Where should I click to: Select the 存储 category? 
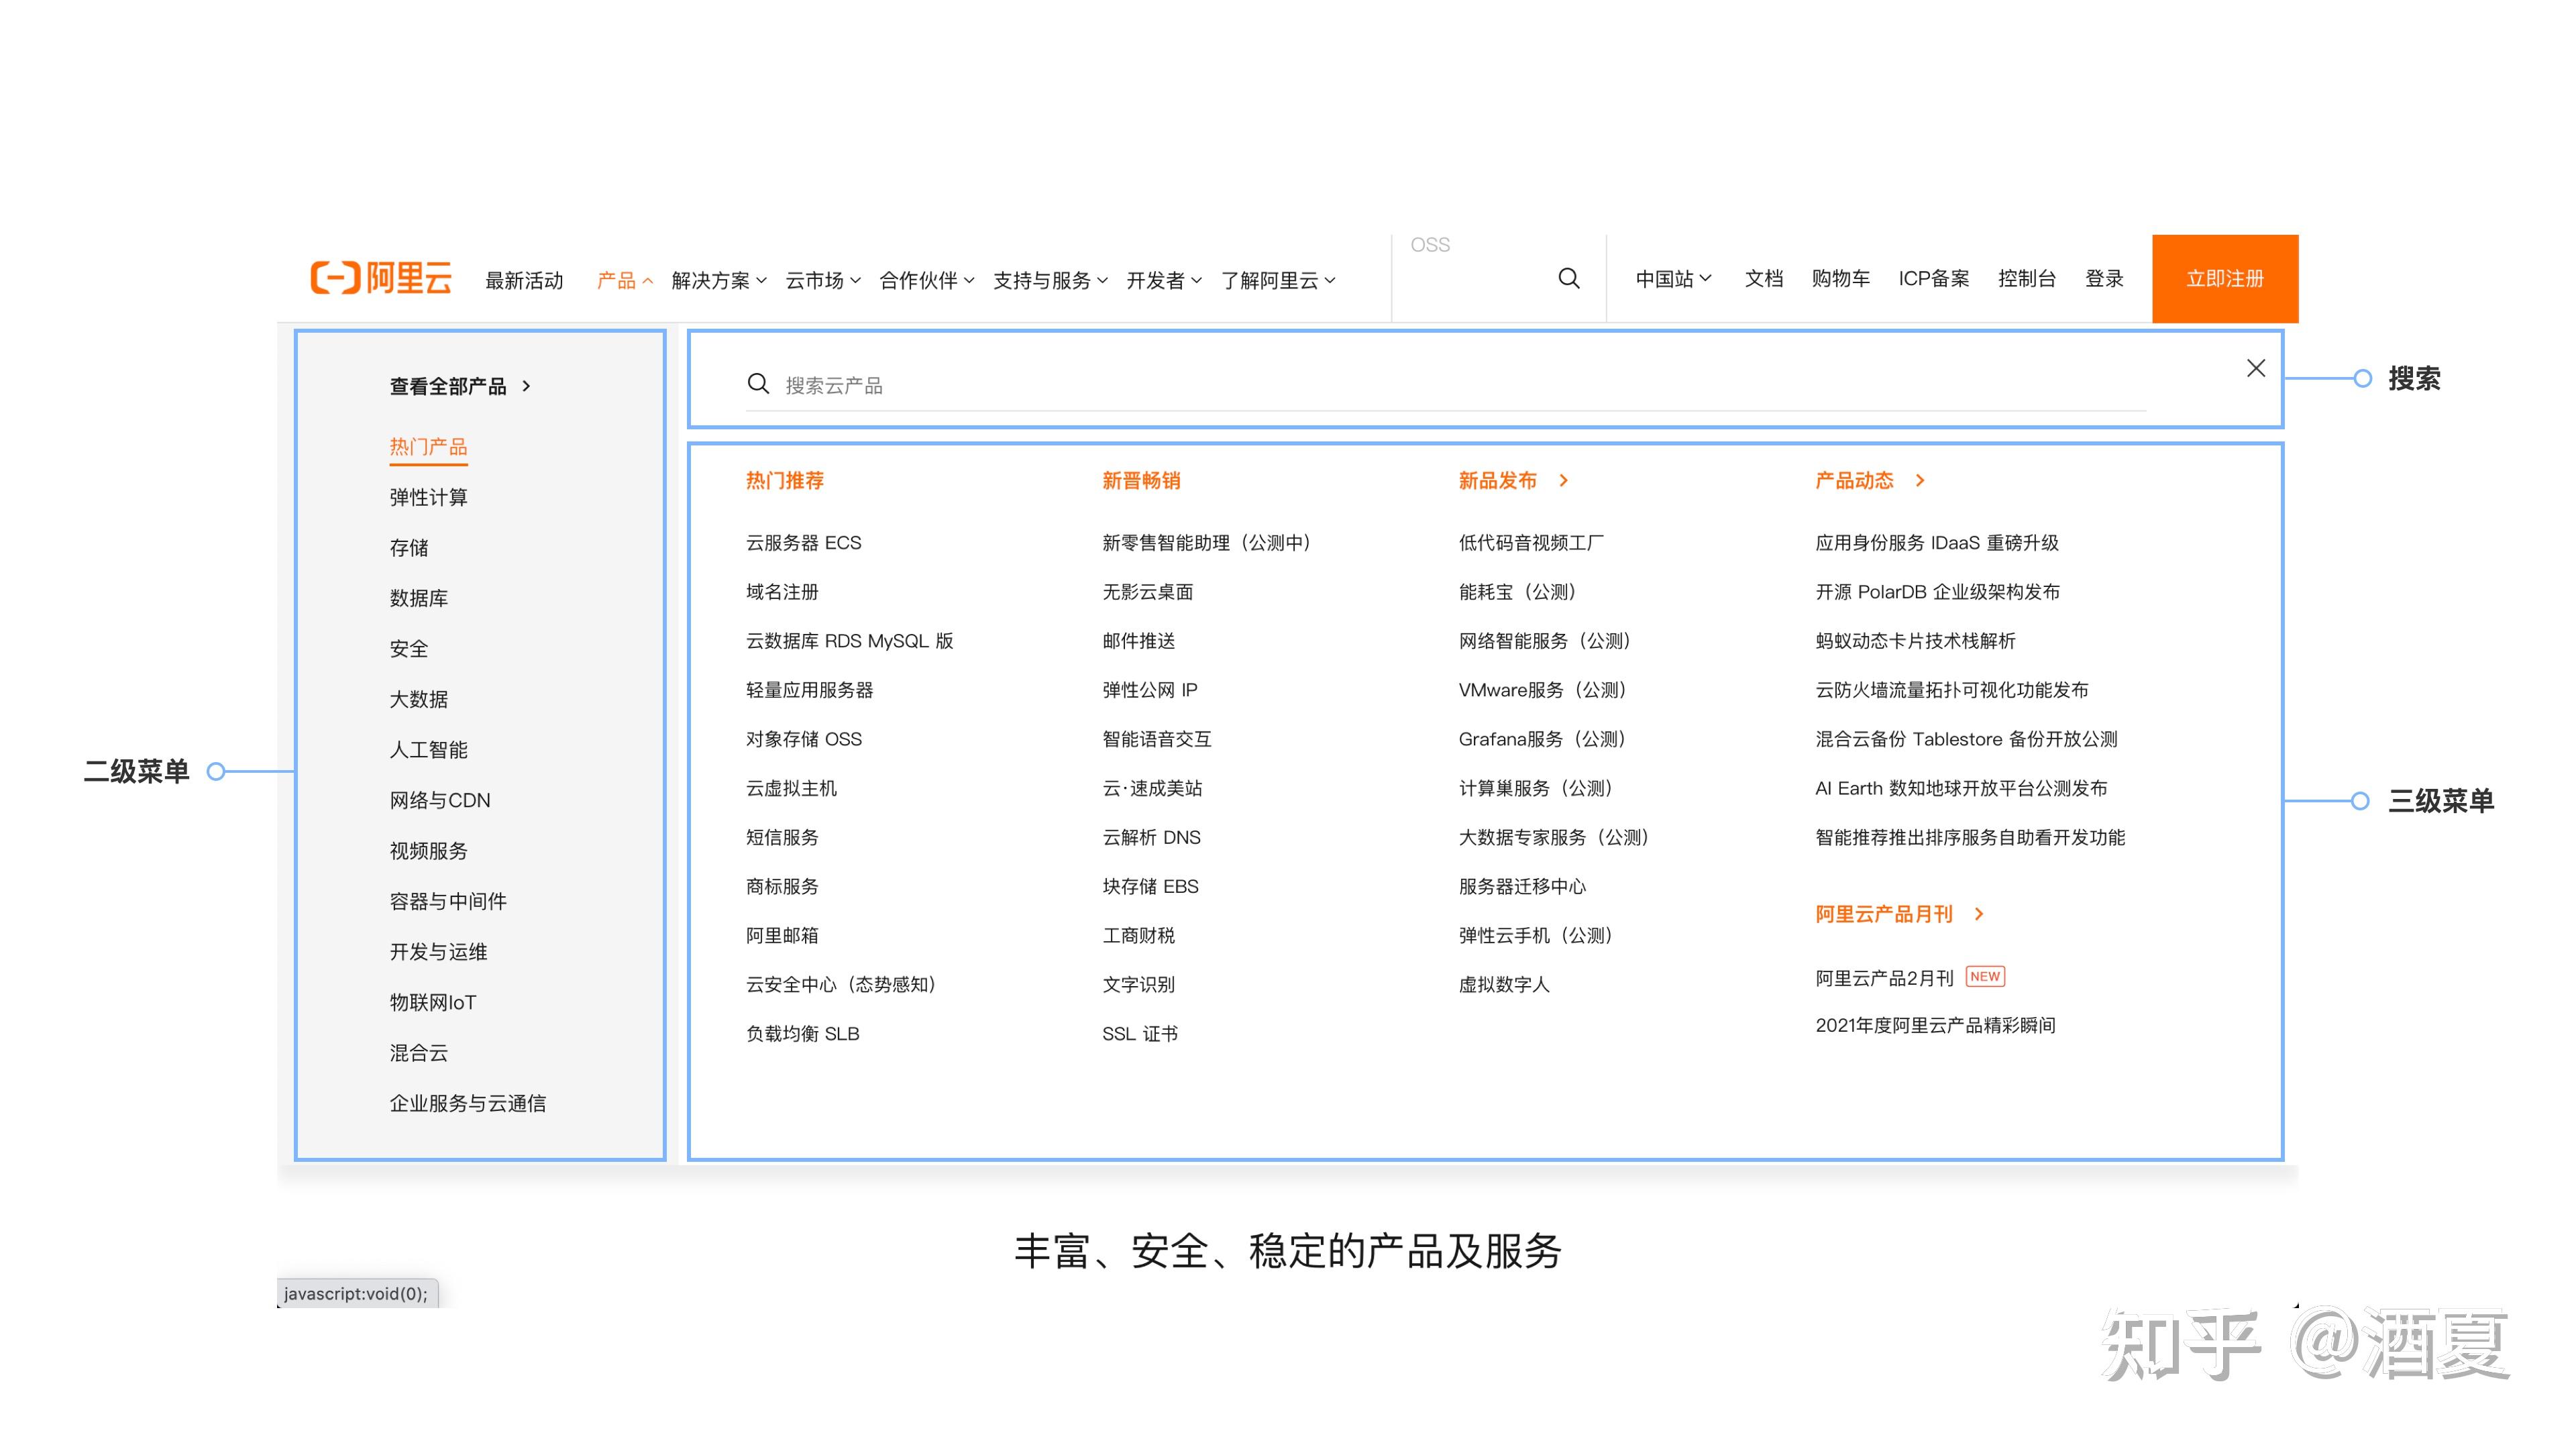pyautogui.click(x=408, y=548)
